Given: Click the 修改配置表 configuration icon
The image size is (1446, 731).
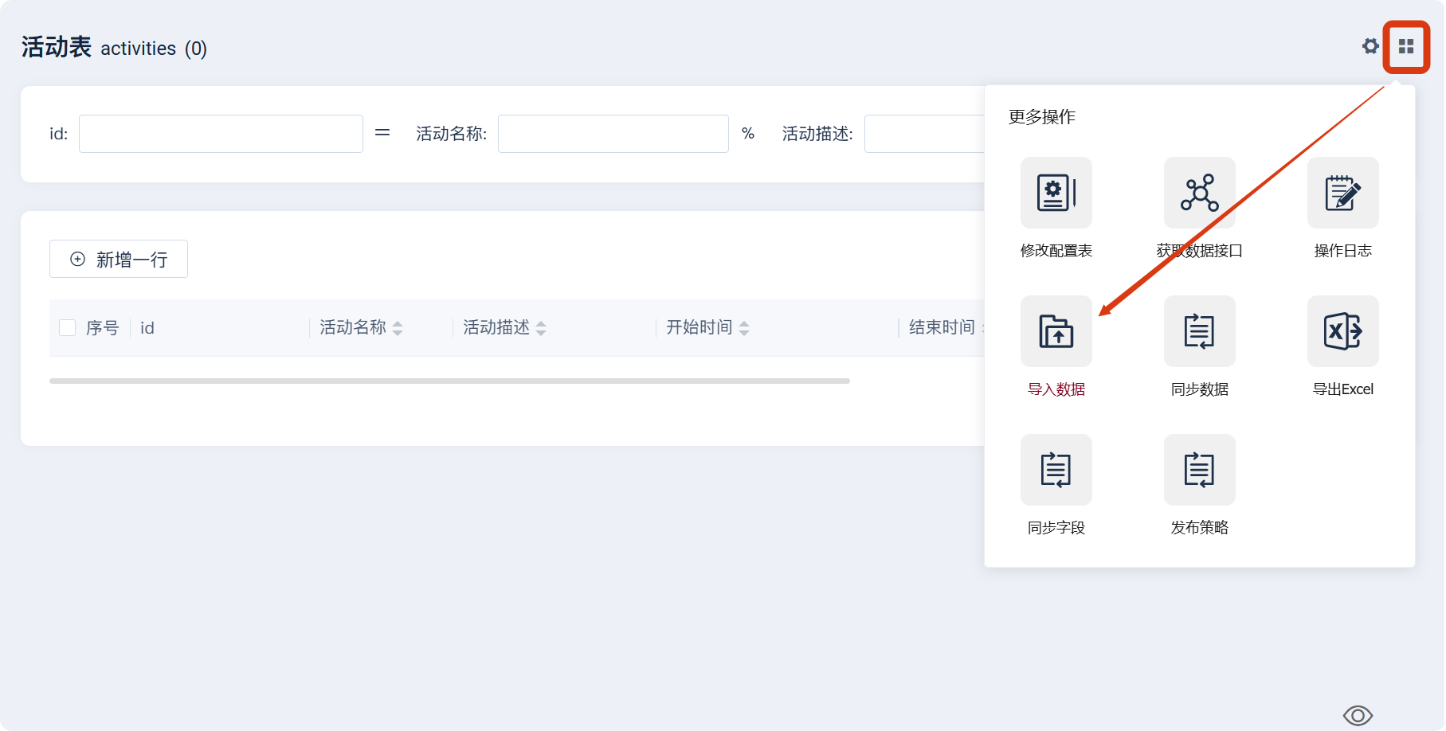Looking at the screenshot, I should point(1056,193).
